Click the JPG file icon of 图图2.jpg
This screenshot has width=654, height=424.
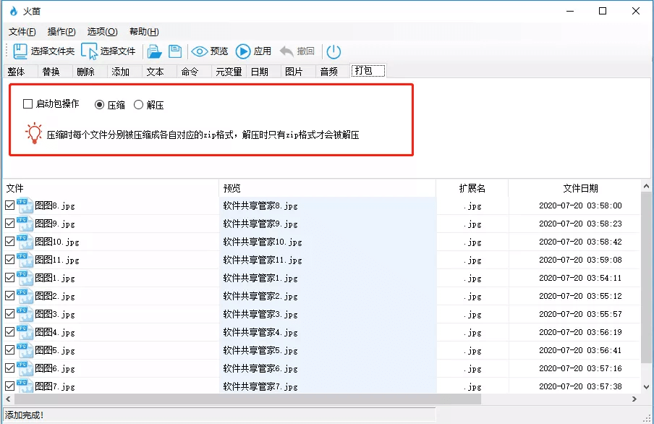25,296
